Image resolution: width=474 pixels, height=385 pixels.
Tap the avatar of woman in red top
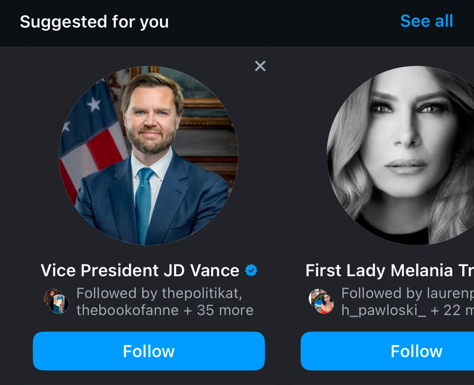tap(324, 304)
